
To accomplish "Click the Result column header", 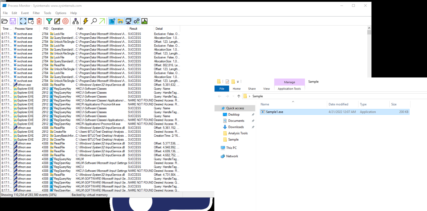I will click(141, 29).
